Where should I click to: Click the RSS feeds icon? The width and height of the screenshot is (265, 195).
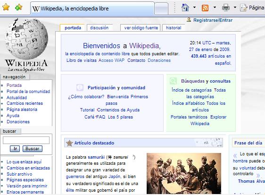pos(205,8)
